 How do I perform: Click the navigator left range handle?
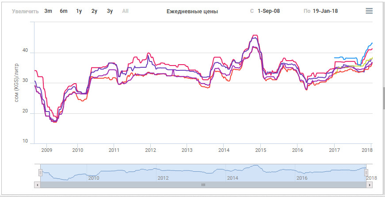40,172
